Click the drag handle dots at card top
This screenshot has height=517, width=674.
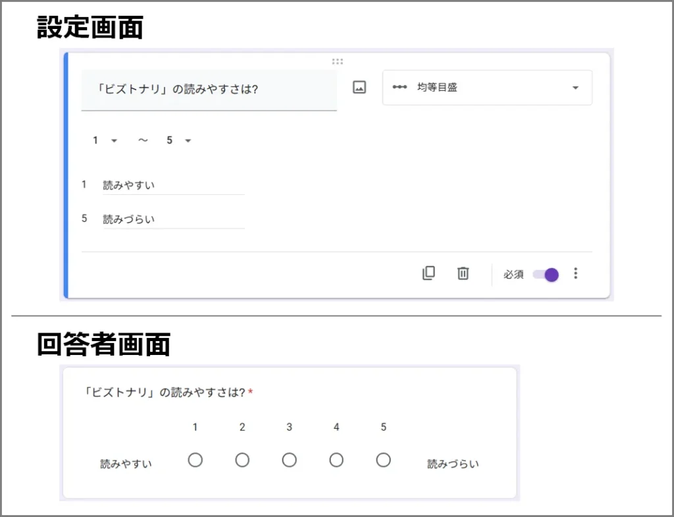(338, 61)
